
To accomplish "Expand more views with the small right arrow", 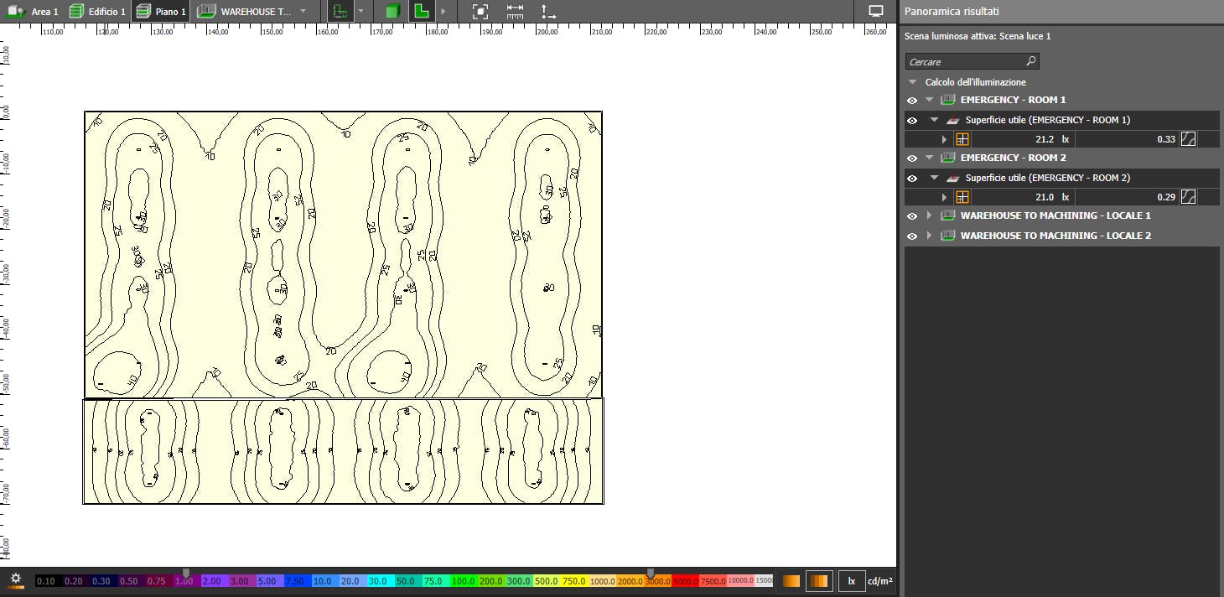I will pyautogui.click(x=443, y=12).
